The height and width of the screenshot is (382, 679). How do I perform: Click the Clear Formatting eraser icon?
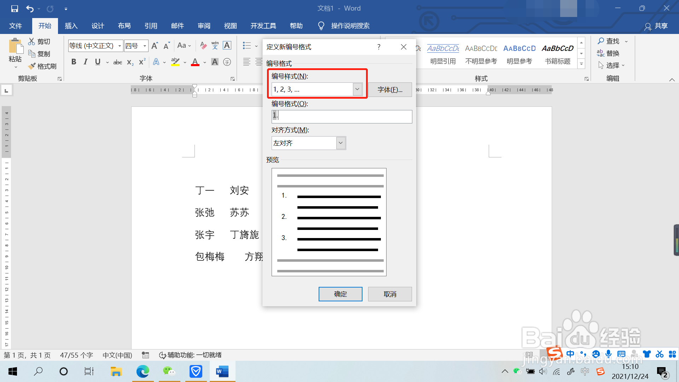(203, 45)
